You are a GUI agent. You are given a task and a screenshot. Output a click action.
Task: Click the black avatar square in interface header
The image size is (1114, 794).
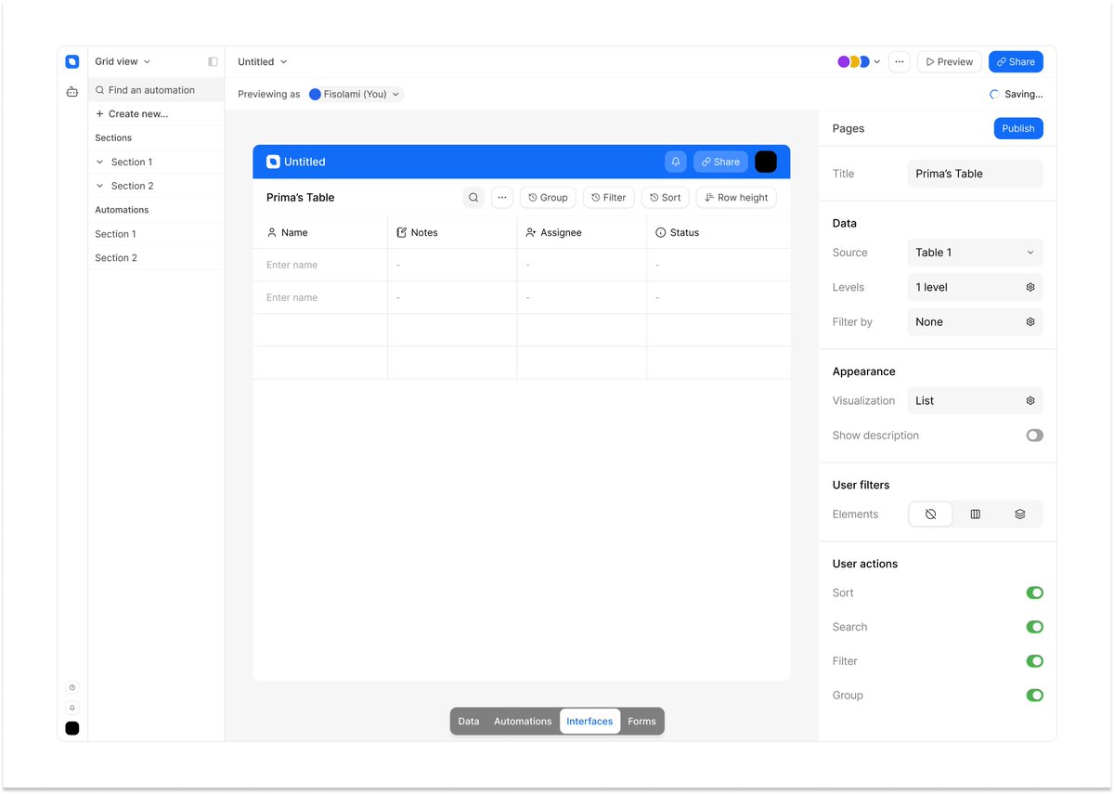pos(766,162)
